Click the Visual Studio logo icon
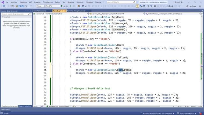The height and width of the screenshot is (115, 204). [3, 2]
